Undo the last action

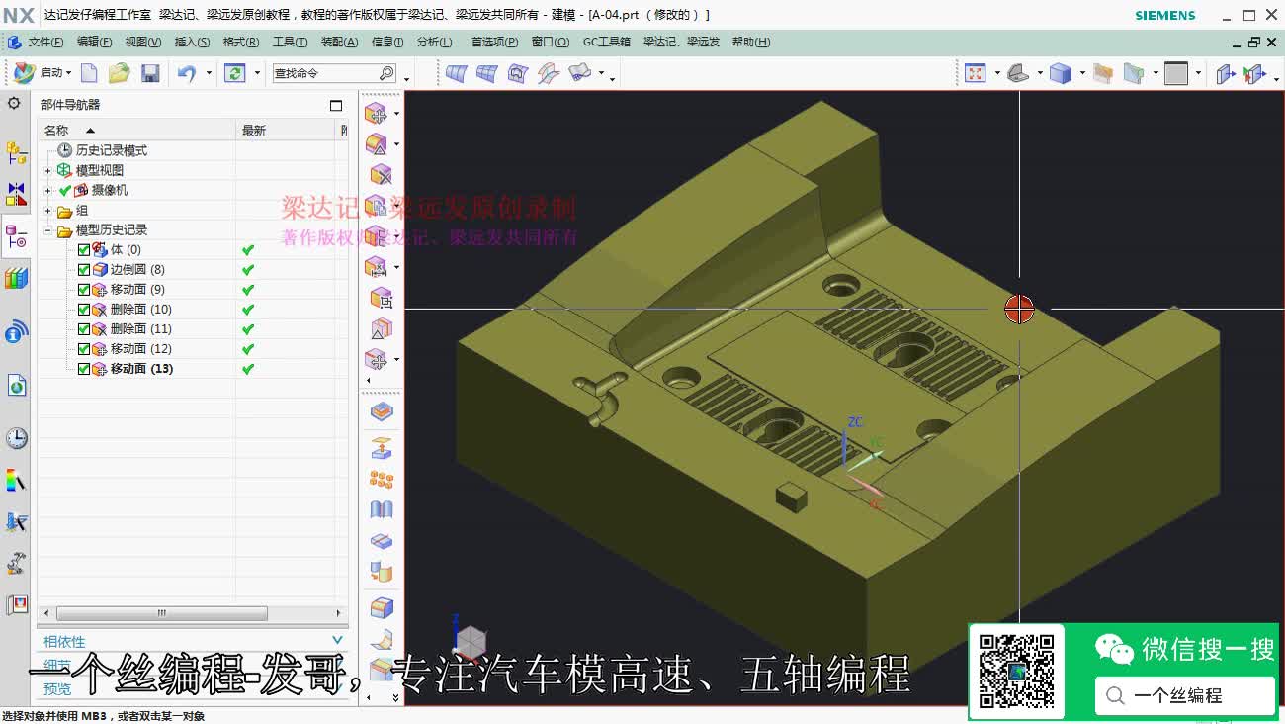[186, 73]
